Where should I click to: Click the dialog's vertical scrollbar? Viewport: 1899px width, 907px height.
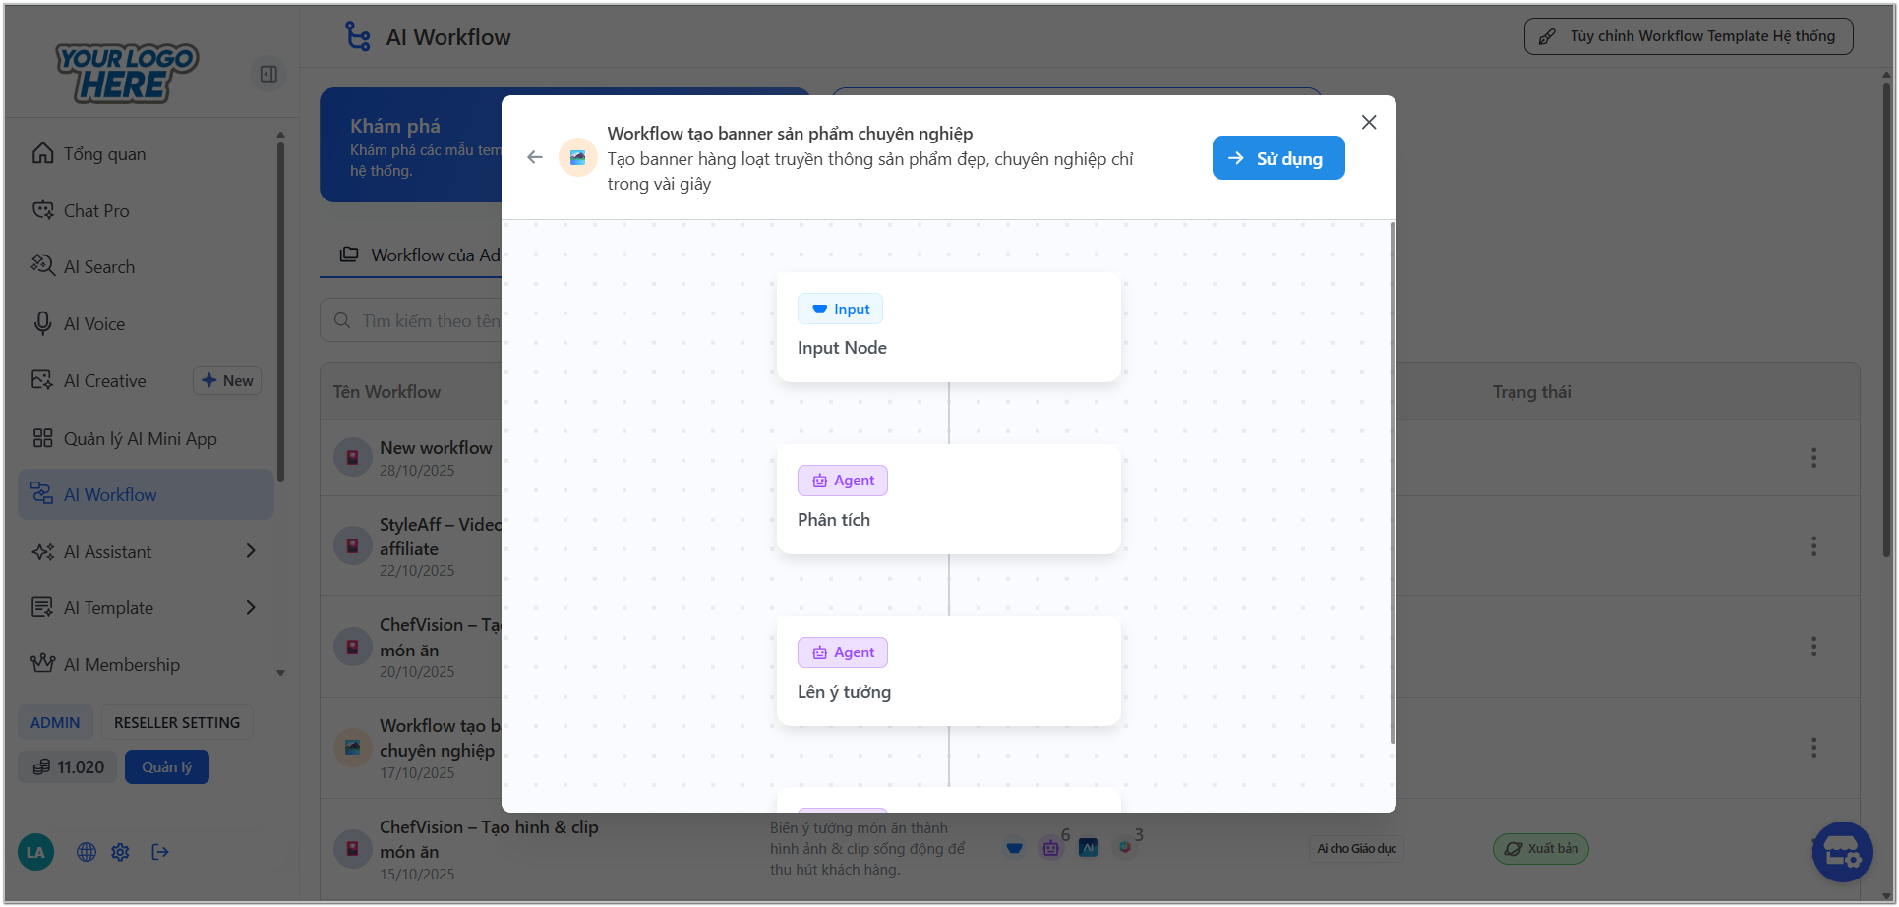(x=1392, y=482)
